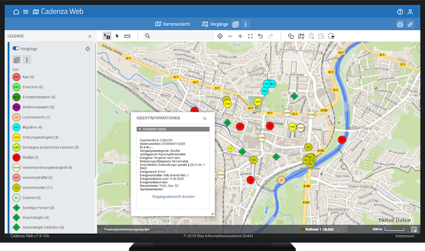Open the hamburger navigation menu
425x251 pixels.
click(25, 11)
